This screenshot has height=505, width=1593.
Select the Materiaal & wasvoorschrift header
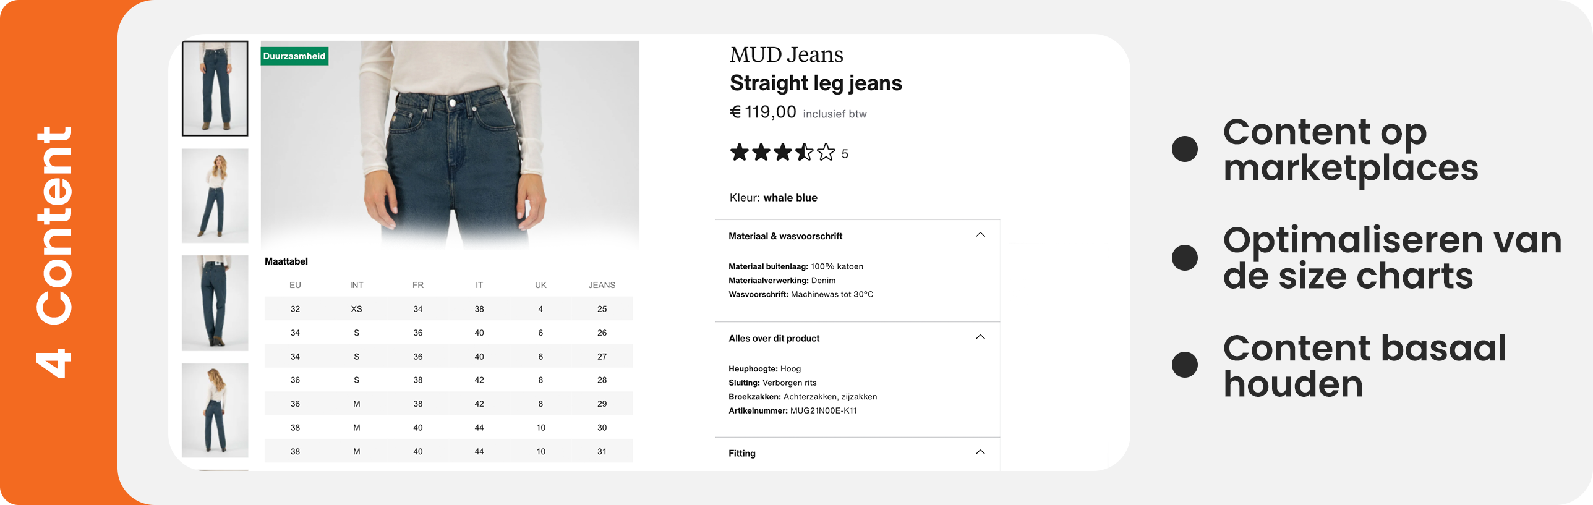(785, 236)
